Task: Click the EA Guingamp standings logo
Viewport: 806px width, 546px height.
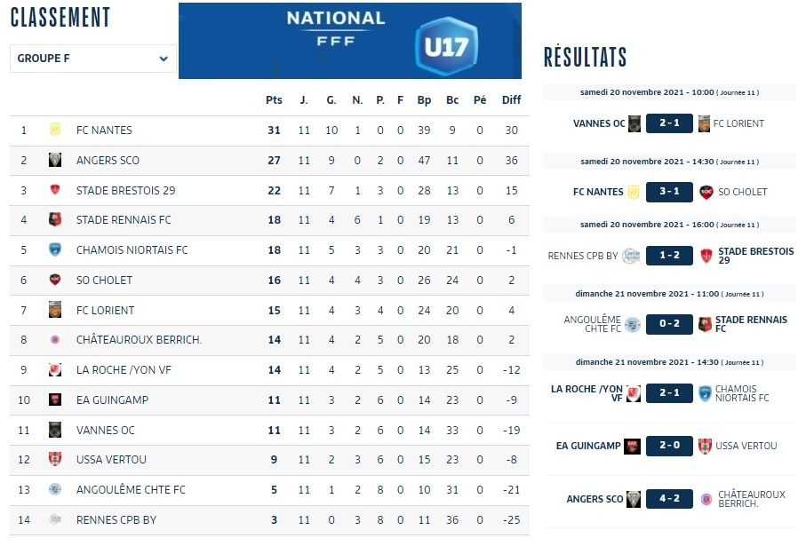Action: point(55,400)
